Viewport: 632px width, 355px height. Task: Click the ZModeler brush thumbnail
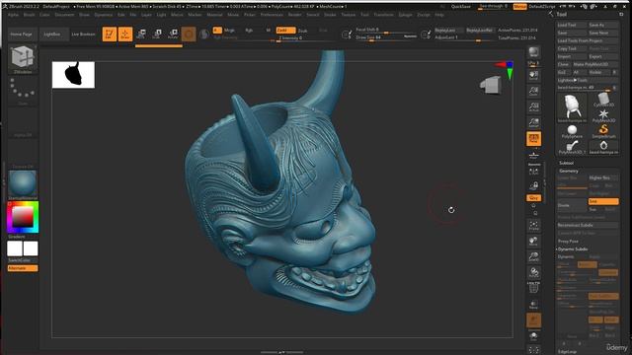pos(23,59)
